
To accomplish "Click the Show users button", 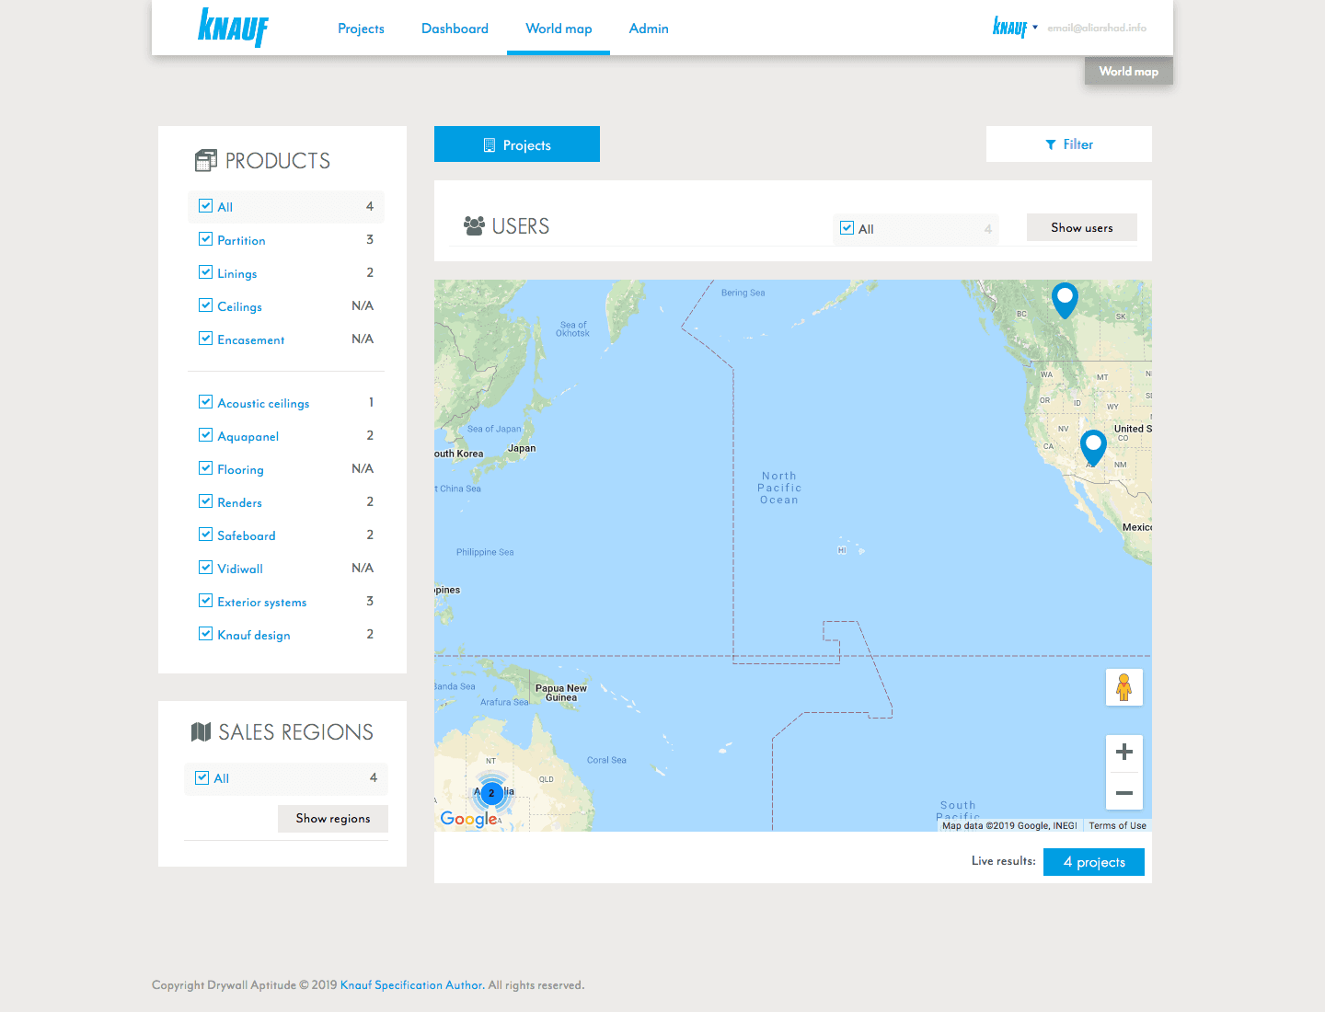I will coord(1081,227).
